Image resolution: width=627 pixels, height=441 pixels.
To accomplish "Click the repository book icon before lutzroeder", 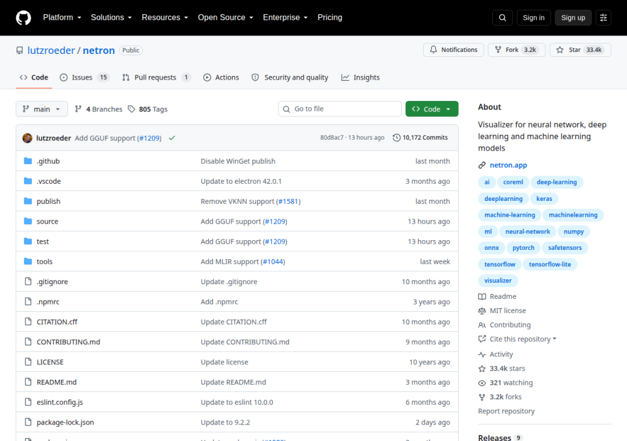I will (x=19, y=50).
